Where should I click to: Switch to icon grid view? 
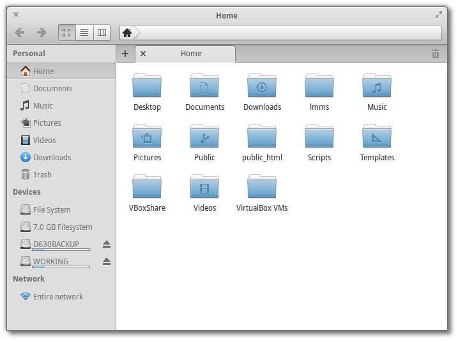point(67,33)
